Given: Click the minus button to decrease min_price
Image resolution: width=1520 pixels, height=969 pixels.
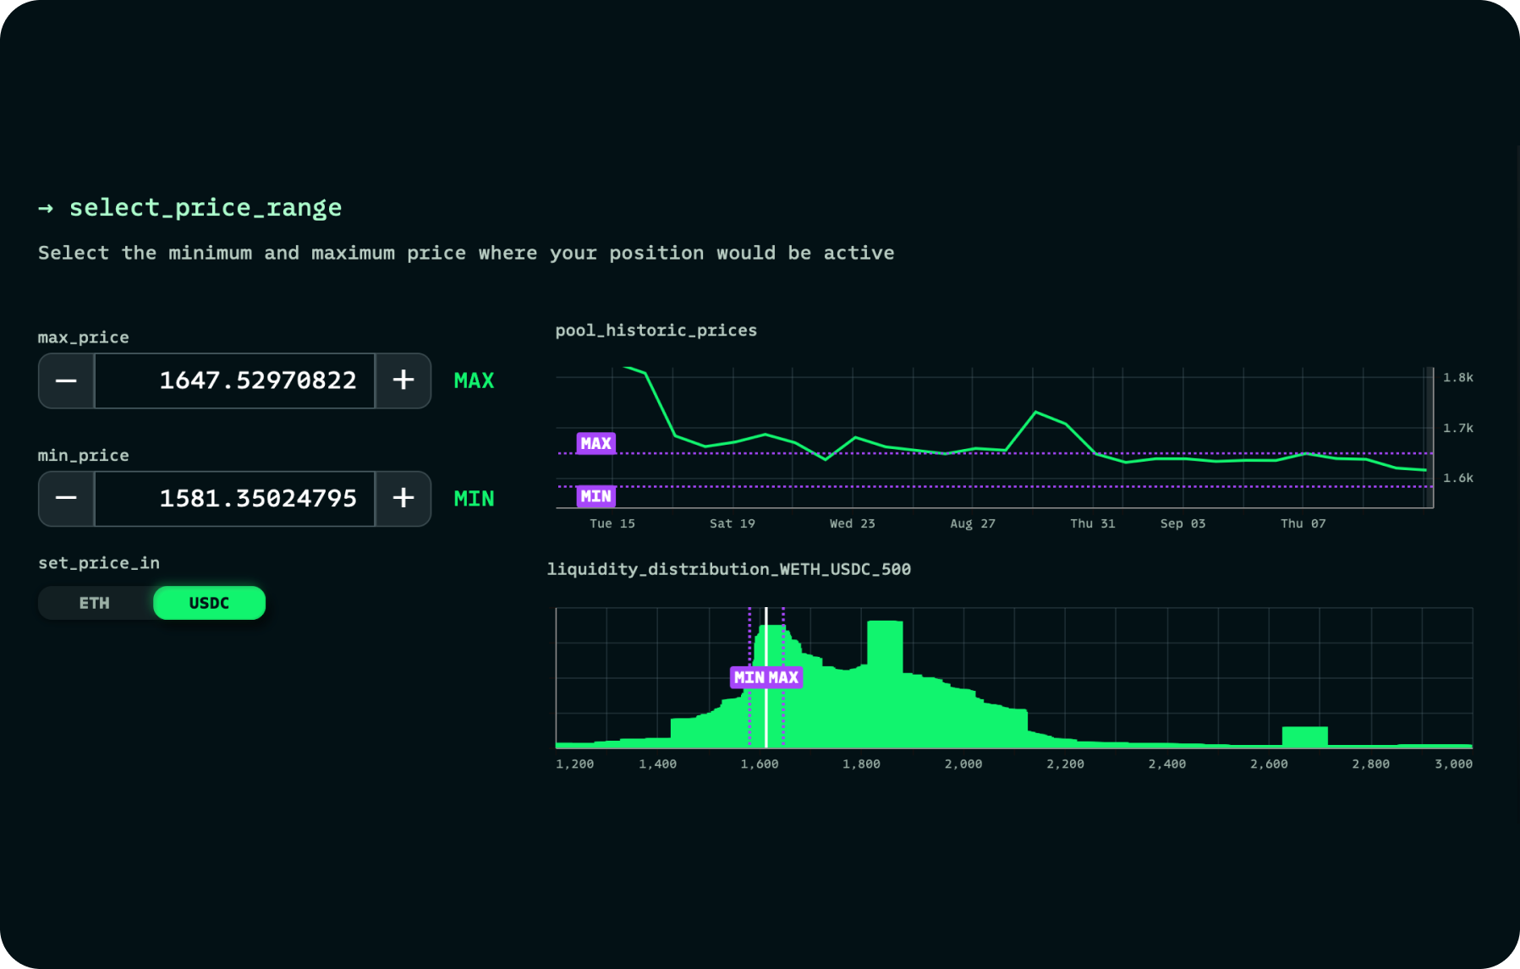Looking at the screenshot, I should (x=65, y=499).
